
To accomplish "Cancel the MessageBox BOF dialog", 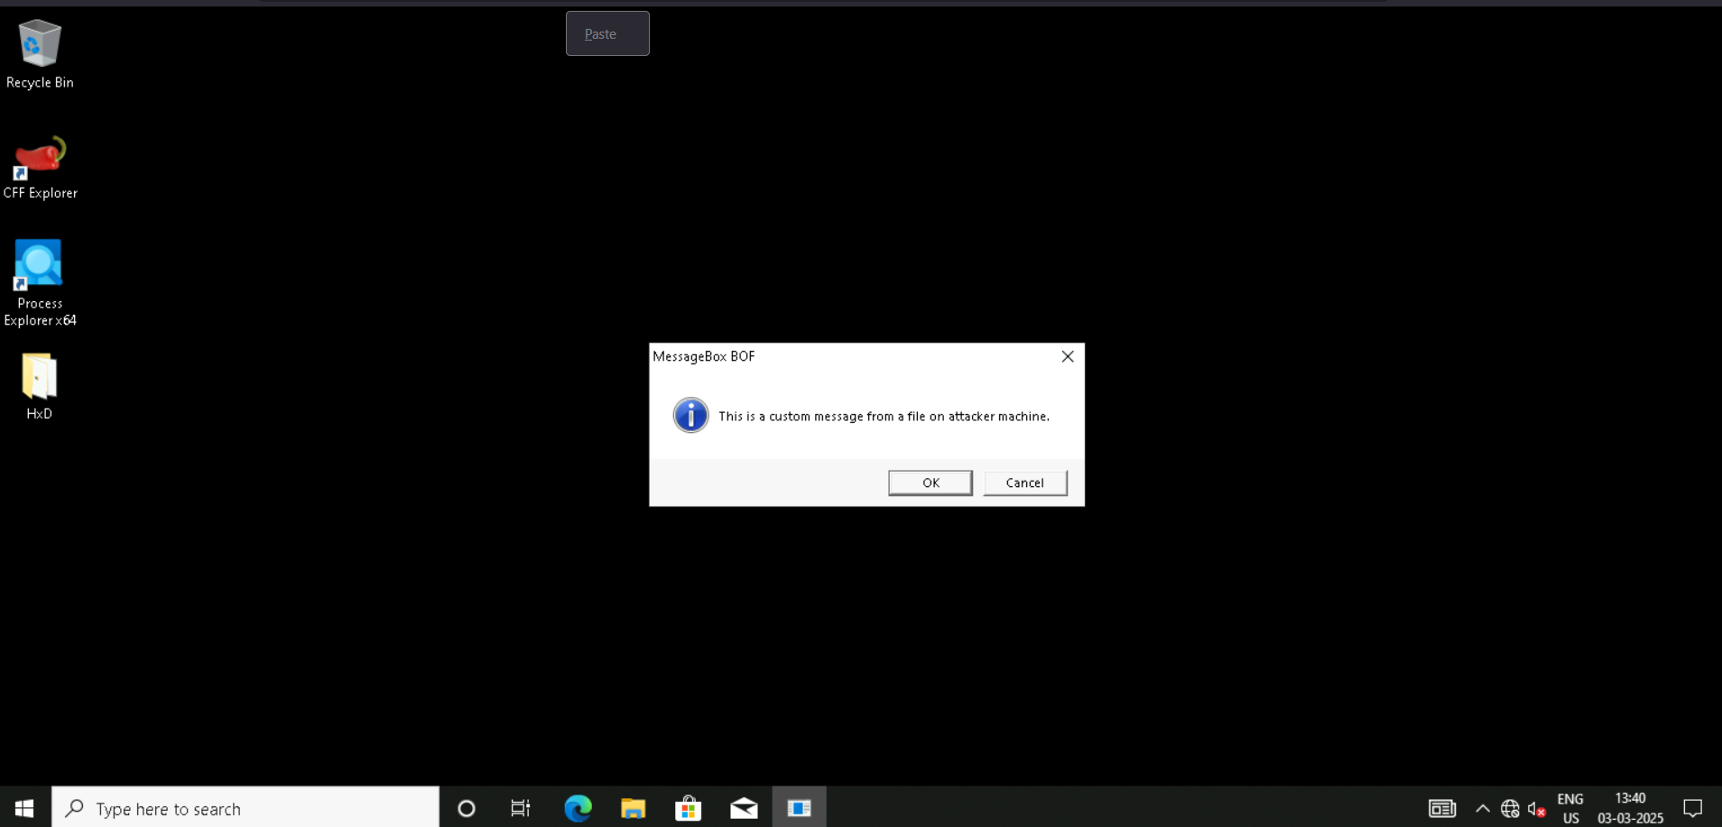I will (1025, 482).
